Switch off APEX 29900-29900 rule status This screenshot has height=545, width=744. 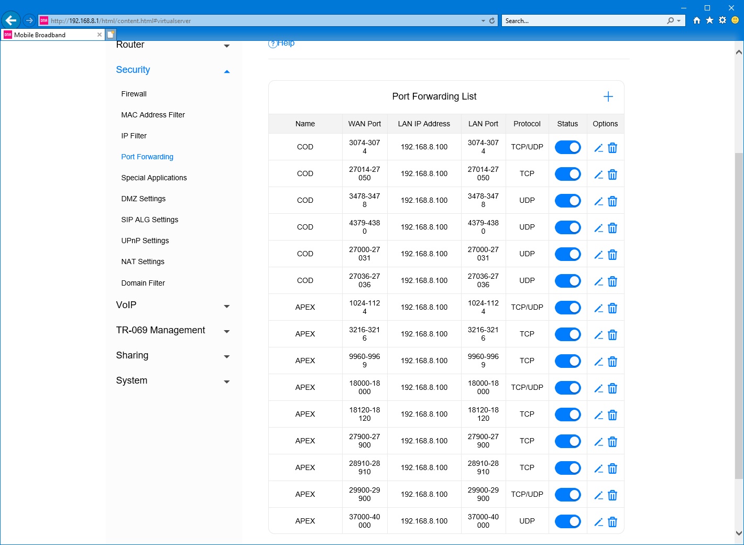tap(567, 495)
